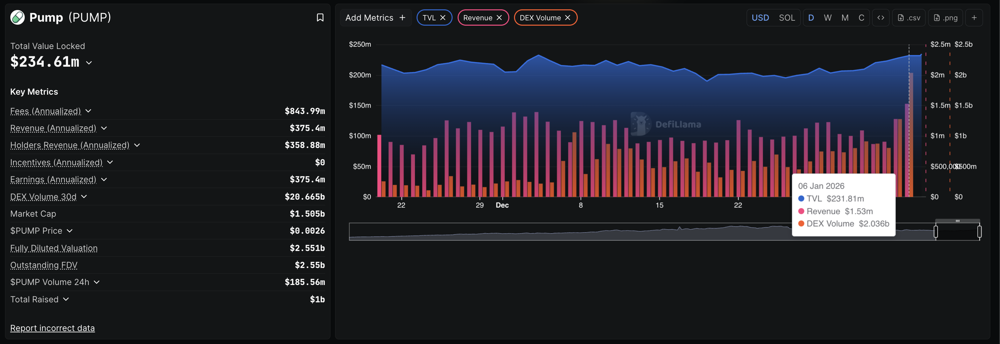The height and width of the screenshot is (344, 1000).
Task: Click Report incorrect data link
Action: (52, 328)
